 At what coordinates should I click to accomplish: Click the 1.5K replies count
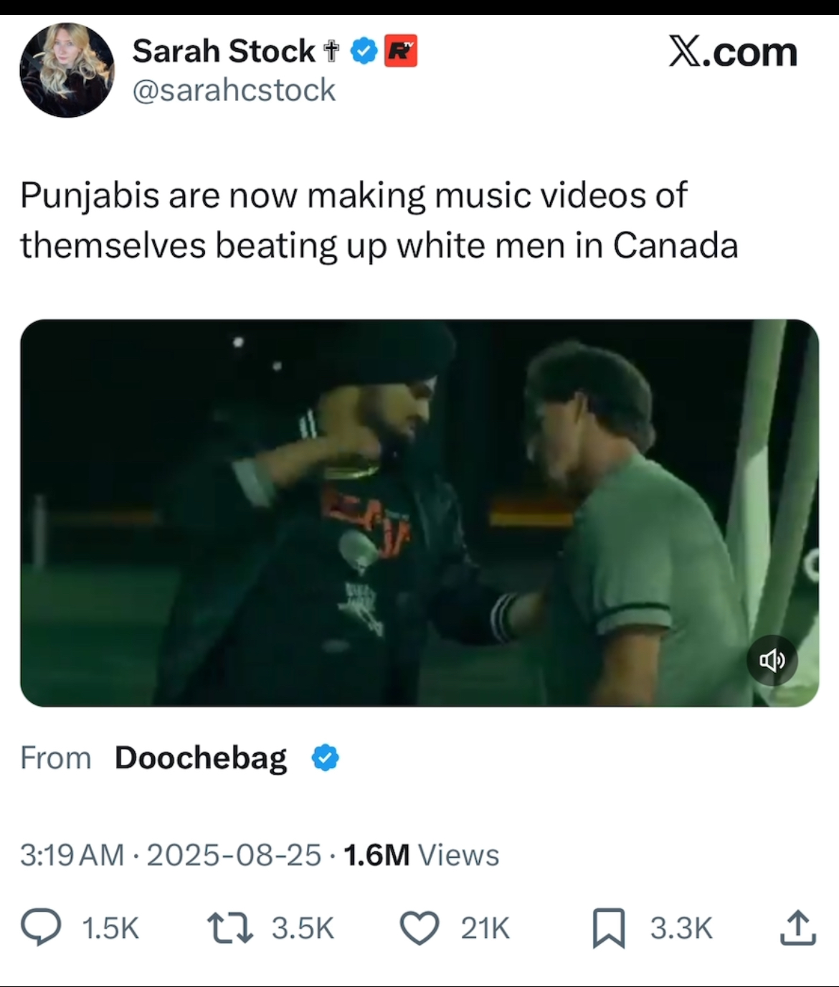[x=110, y=928]
